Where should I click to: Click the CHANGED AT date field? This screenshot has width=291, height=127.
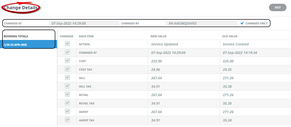coord(84,23)
